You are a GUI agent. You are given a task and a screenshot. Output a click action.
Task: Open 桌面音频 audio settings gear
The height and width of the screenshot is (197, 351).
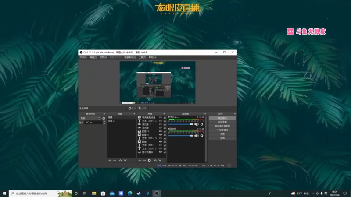[x=202, y=136]
